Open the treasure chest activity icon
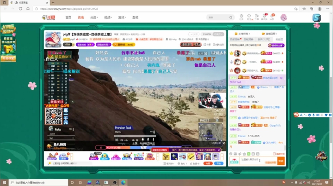Screen dimensions: 333x186 pos(127,157)
